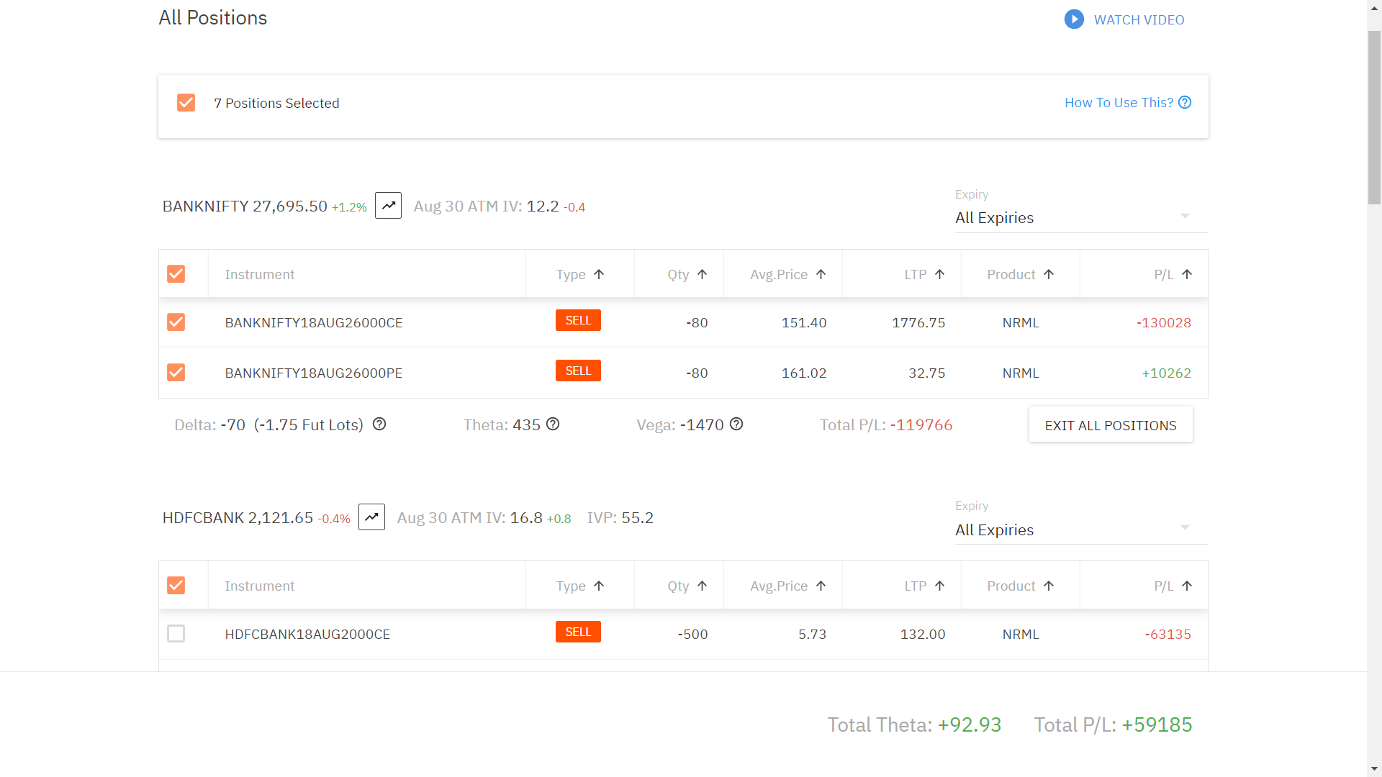Click the BANKNIFTY Instrument column header
The height and width of the screenshot is (777, 1382).
(259, 274)
